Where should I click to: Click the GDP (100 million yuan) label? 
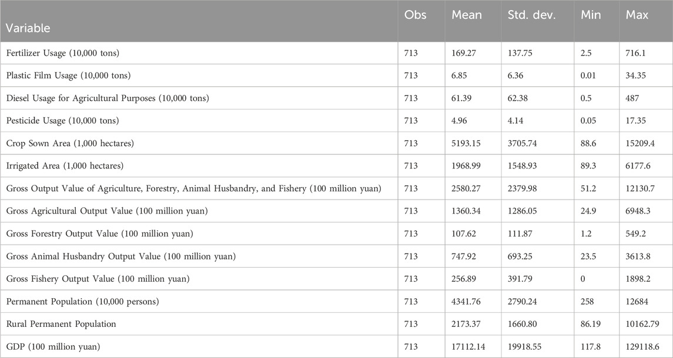click(53, 346)
